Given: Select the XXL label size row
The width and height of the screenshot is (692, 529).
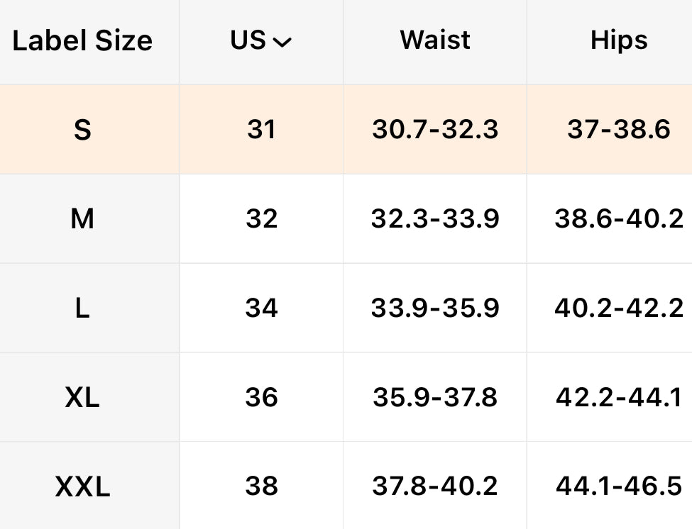Looking at the screenshot, I should click(x=82, y=486).
